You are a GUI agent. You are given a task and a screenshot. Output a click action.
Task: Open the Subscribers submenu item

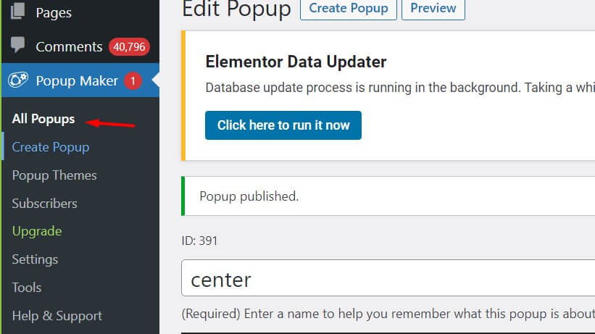click(x=44, y=203)
